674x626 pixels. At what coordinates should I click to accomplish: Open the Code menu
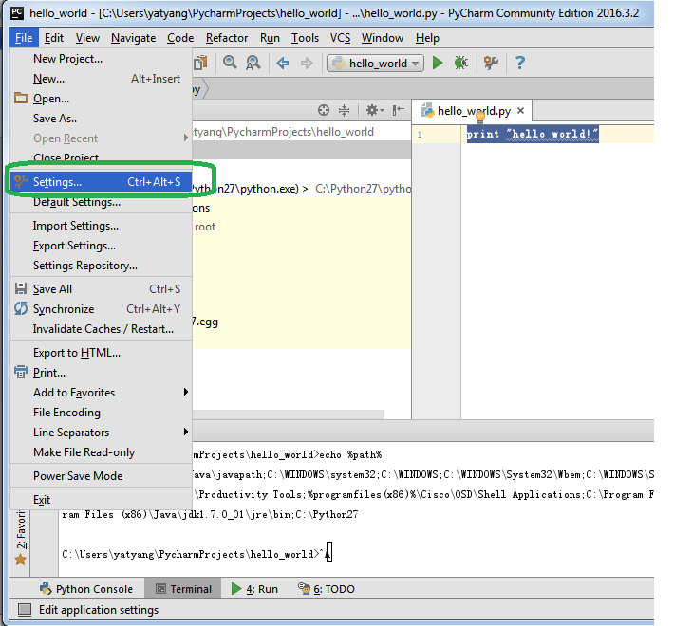180,38
